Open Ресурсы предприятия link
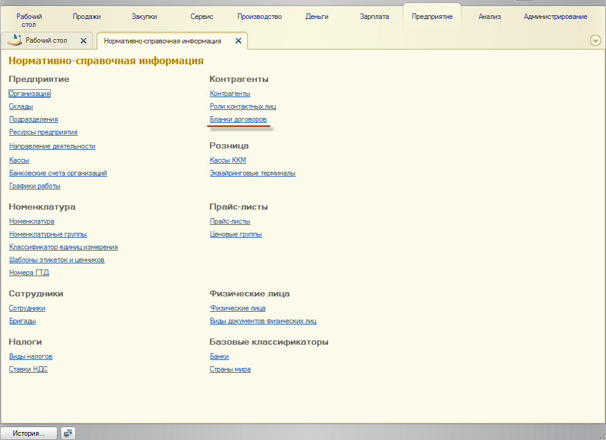Screen dimensions: 606x440 tap(43, 132)
